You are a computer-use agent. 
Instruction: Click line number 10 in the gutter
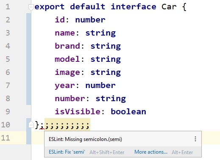tap(6, 125)
